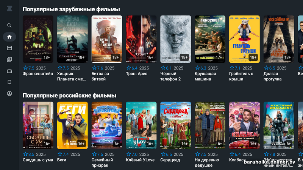Open the movies clapperboard section icon
The height and width of the screenshot is (170, 303).
pyautogui.click(x=9, y=48)
